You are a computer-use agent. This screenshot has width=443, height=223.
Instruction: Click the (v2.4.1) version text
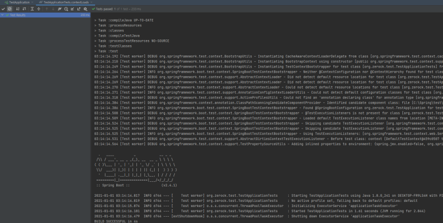tap(169, 185)
